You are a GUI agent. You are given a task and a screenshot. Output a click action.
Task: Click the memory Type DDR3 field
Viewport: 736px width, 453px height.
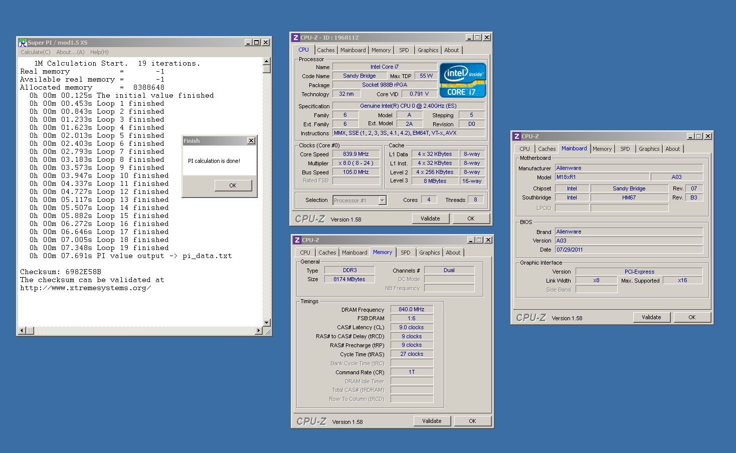click(x=349, y=270)
